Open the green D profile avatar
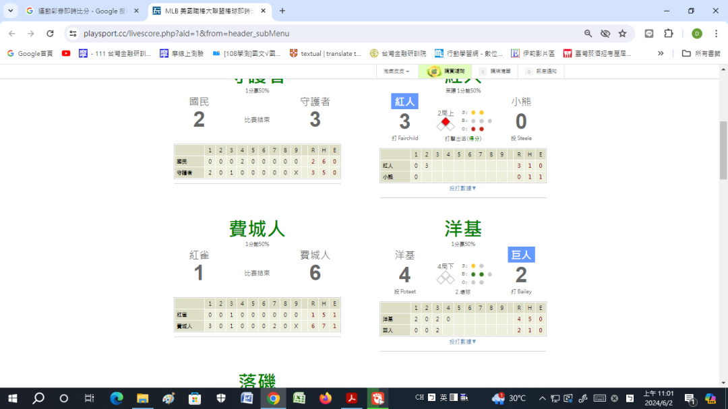 pos(696,34)
